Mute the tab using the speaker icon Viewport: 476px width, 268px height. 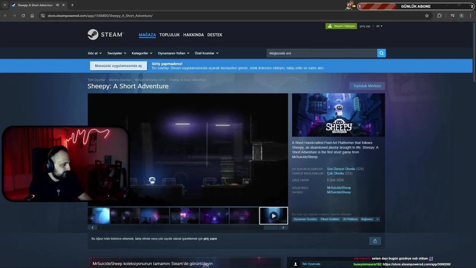[x=57, y=5]
